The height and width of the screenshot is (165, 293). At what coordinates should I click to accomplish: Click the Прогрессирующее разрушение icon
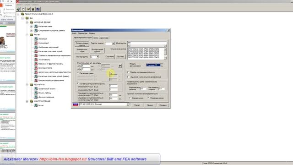click(36, 81)
